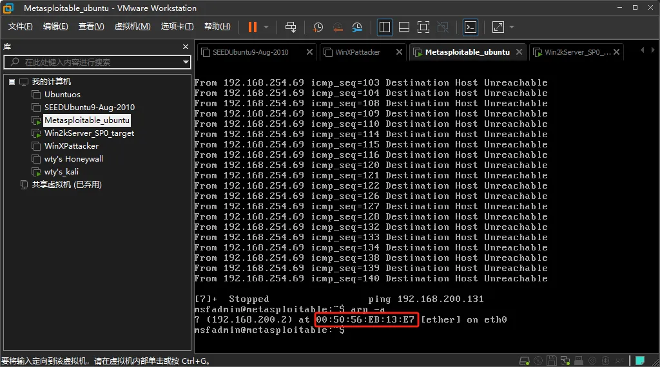Close the Metasploitable_ubuntu tab
This screenshot has width=660, height=367.
coord(519,52)
